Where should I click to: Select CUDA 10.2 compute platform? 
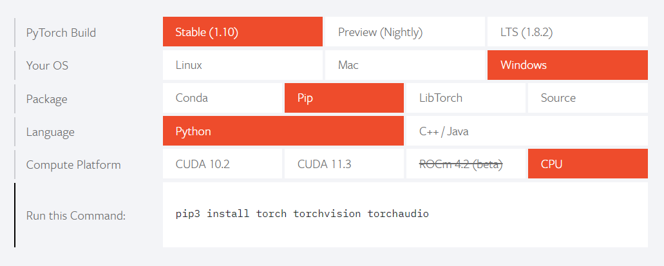[222, 164]
